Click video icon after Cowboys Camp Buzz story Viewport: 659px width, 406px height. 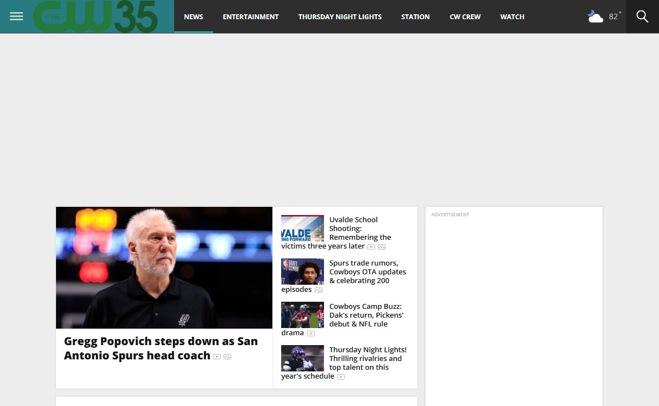pyautogui.click(x=311, y=334)
